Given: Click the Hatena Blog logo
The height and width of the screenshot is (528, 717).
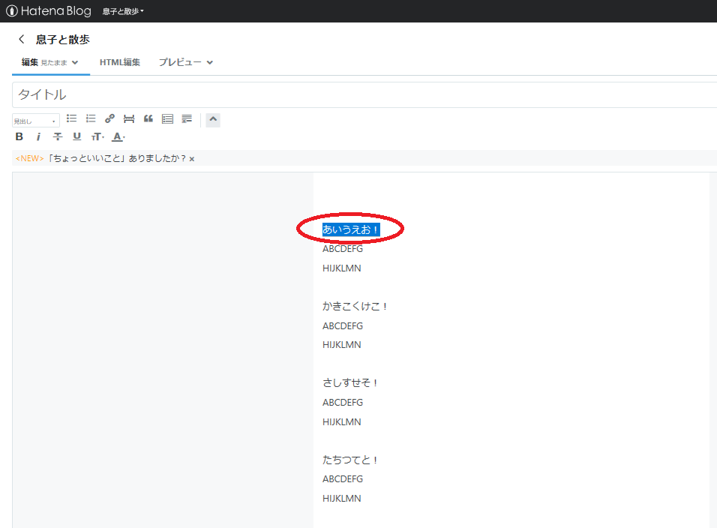Looking at the screenshot, I should click(49, 11).
